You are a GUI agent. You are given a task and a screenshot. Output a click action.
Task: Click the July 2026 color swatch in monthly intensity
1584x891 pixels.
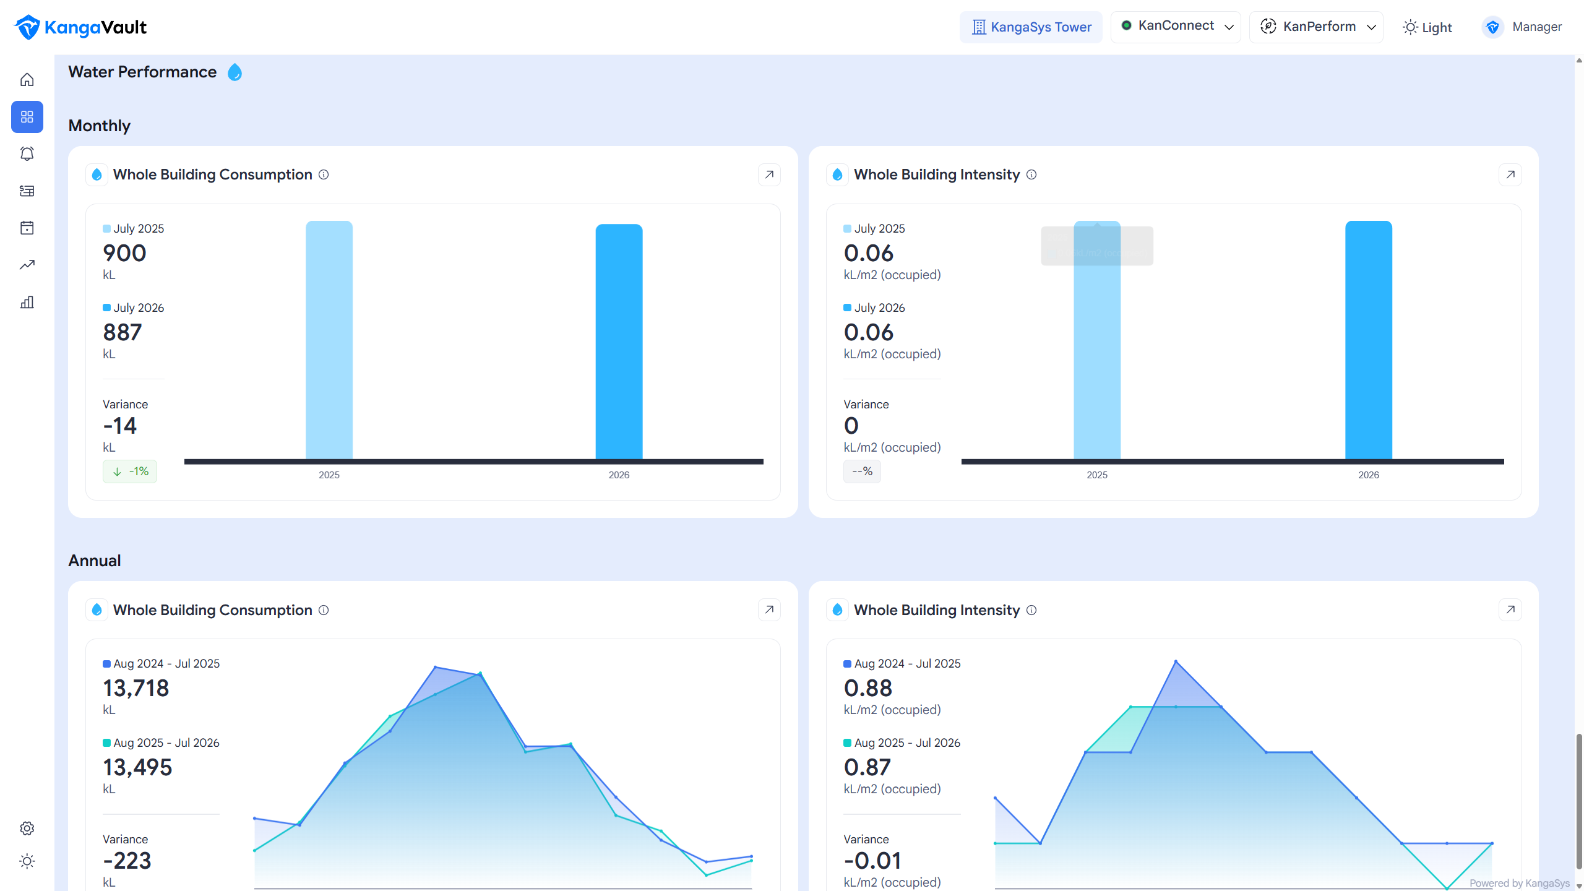(x=847, y=308)
